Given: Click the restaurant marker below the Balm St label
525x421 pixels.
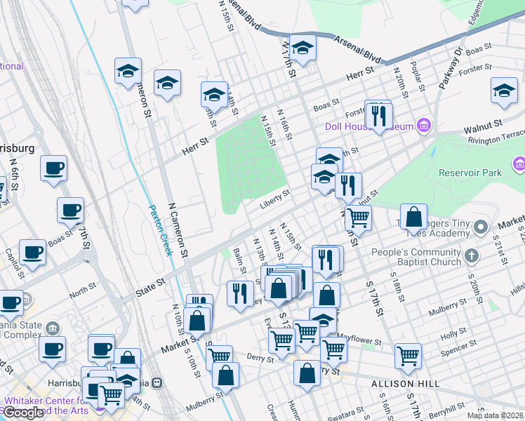Looking at the screenshot, I should (x=240, y=295).
